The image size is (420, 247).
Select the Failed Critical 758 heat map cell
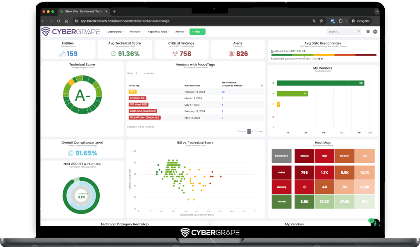[x=304, y=173]
